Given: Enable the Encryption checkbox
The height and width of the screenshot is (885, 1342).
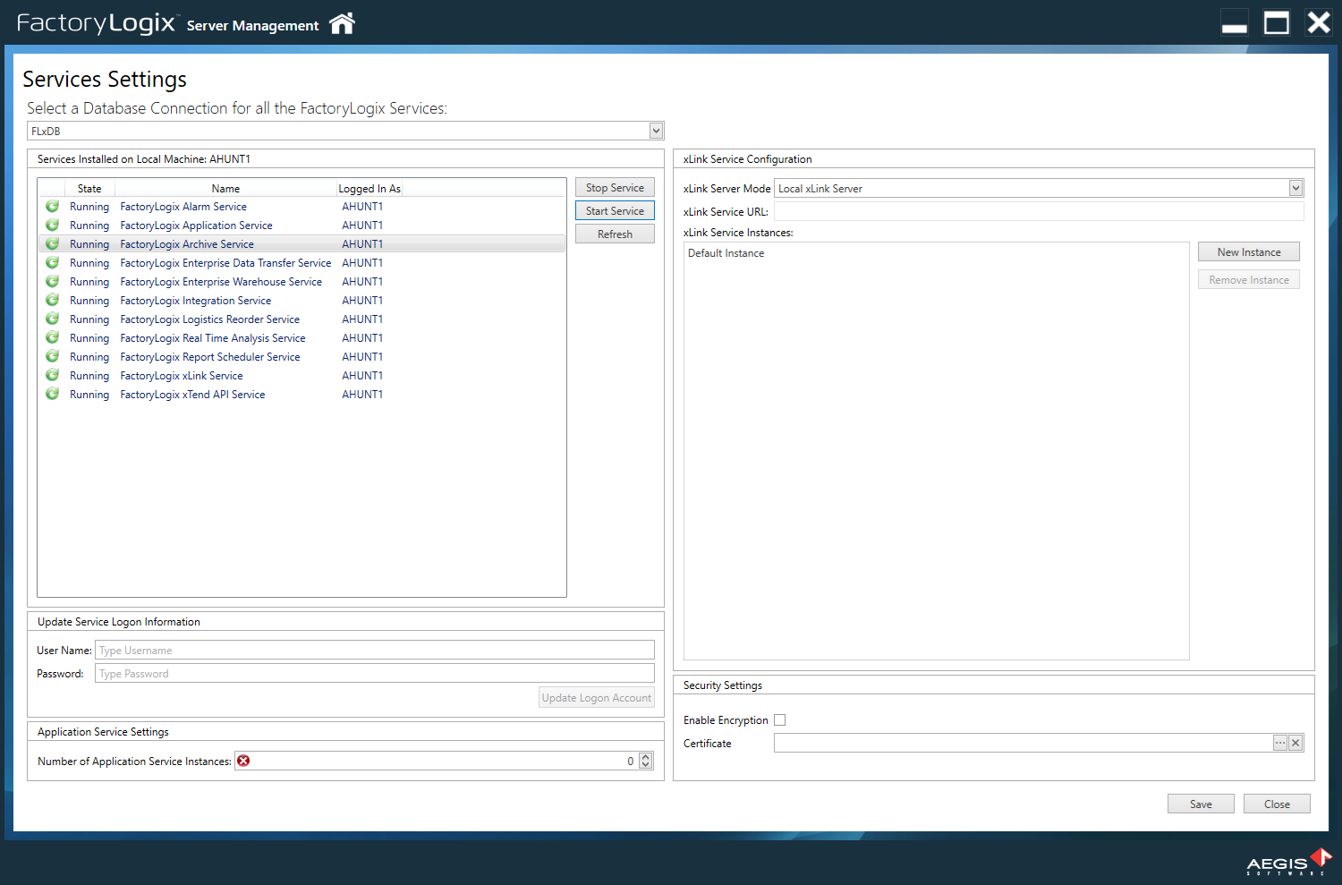Looking at the screenshot, I should [x=779, y=720].
